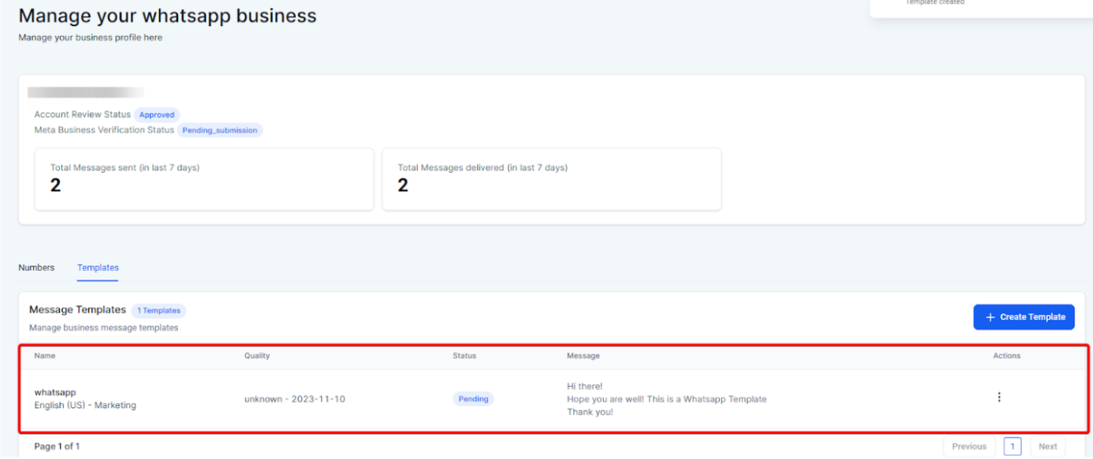Click the whatsapp template name

pos(55,392)
